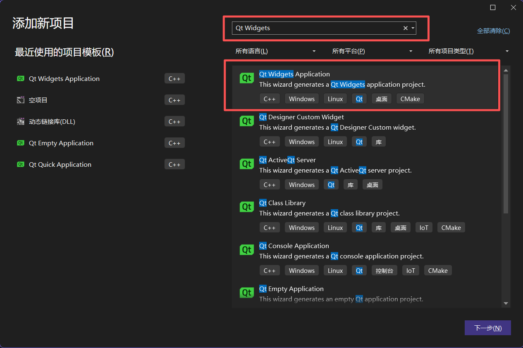The height and width of the screenshot is (348, 523).
Task: Click the 全部清除 link
Action: point(493,31)
